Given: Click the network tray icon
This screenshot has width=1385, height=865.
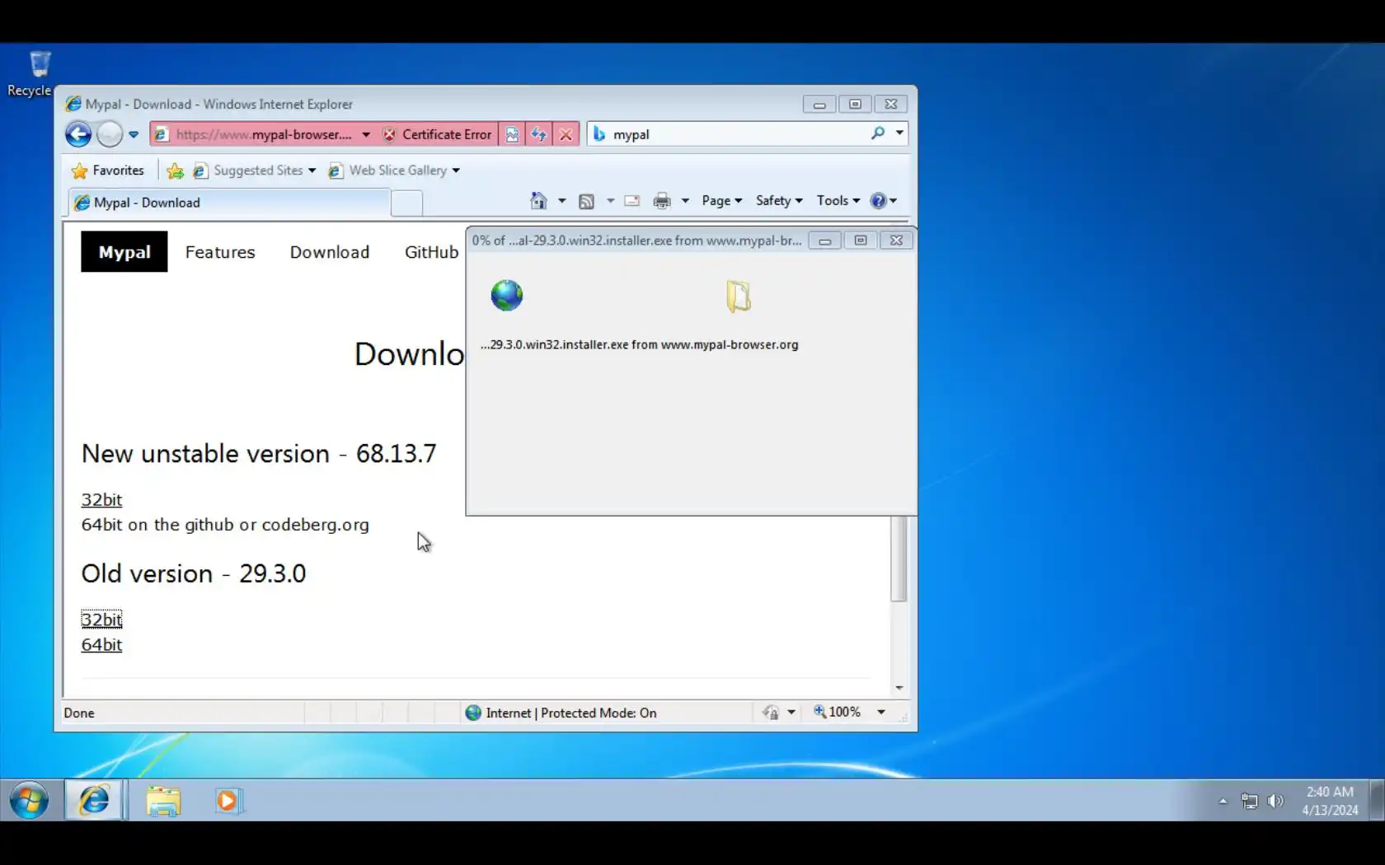Looking at the screenshot, I should (1250, 801).
